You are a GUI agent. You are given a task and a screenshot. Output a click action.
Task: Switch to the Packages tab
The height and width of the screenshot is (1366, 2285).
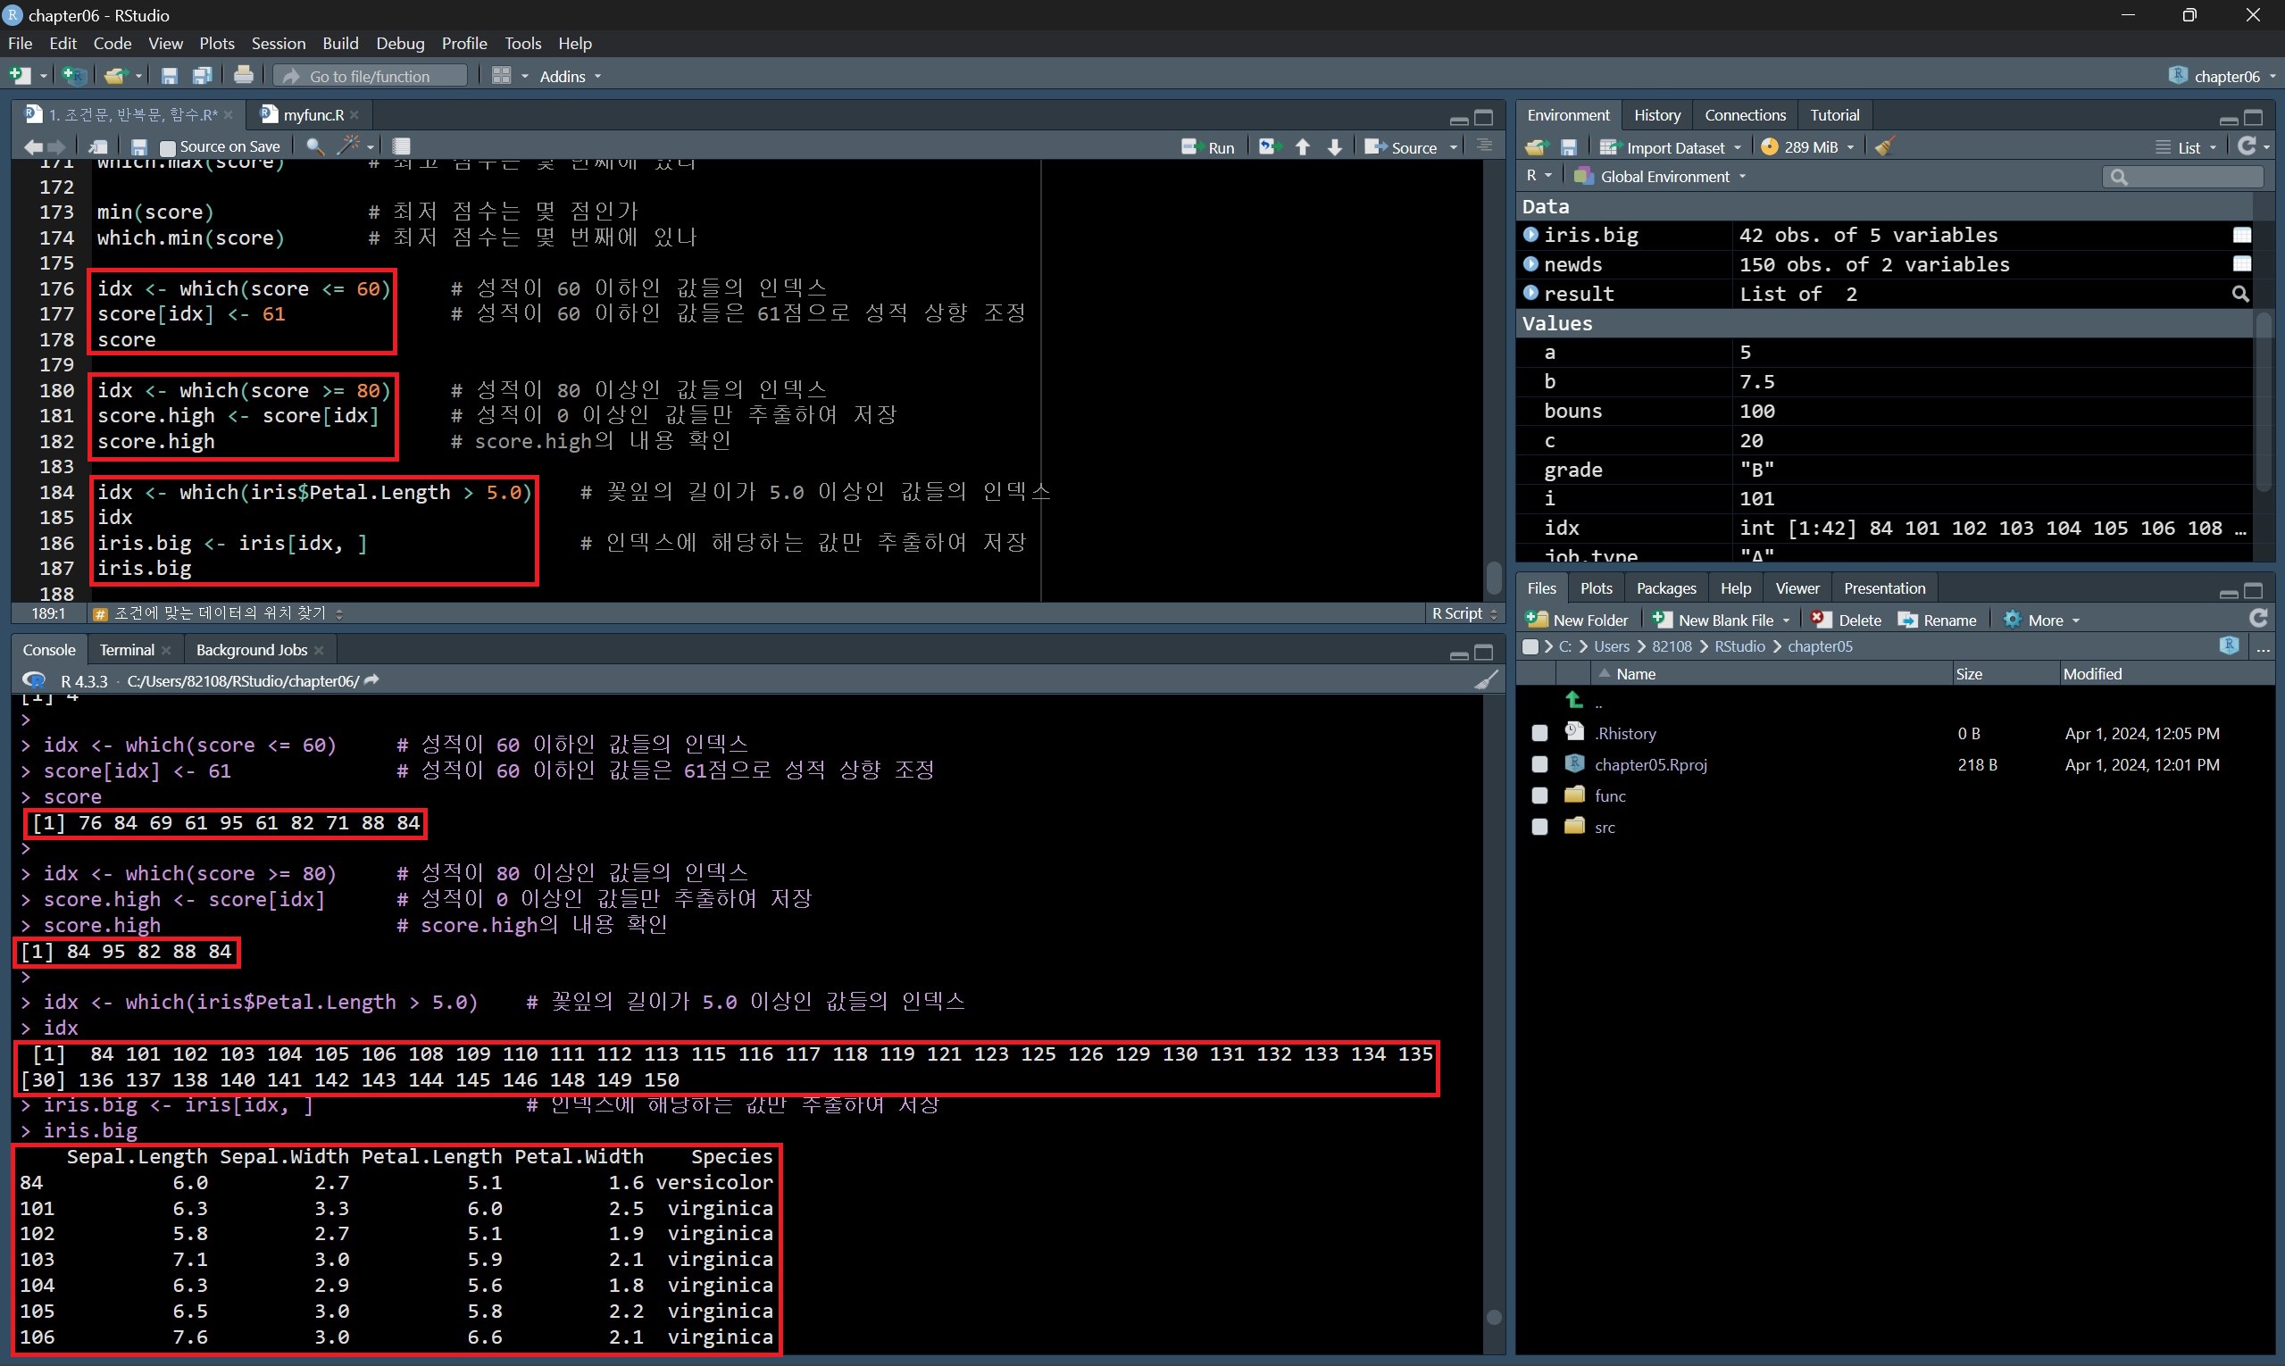click(x=1665, y=588)
